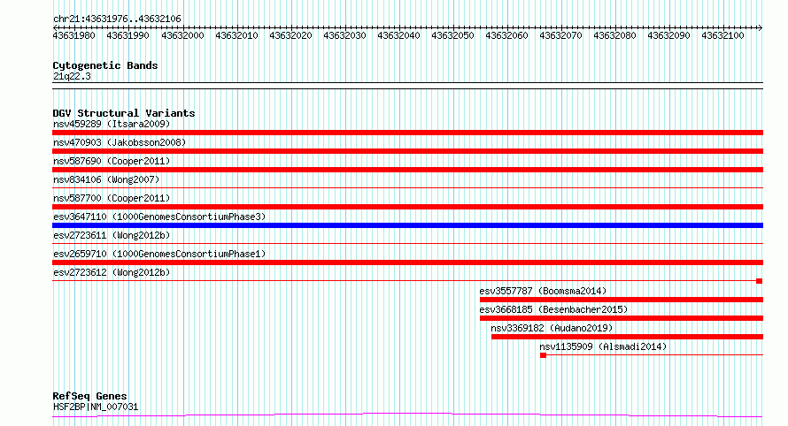The image size is (788, 426).
Task: Click the chr21:43631976..43632106 region label
Action: (117, 19)
